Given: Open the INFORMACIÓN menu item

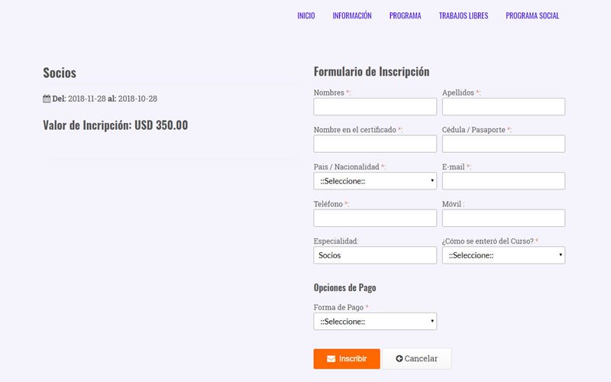Looking at the screenshot, I should [x=352, y=15].
